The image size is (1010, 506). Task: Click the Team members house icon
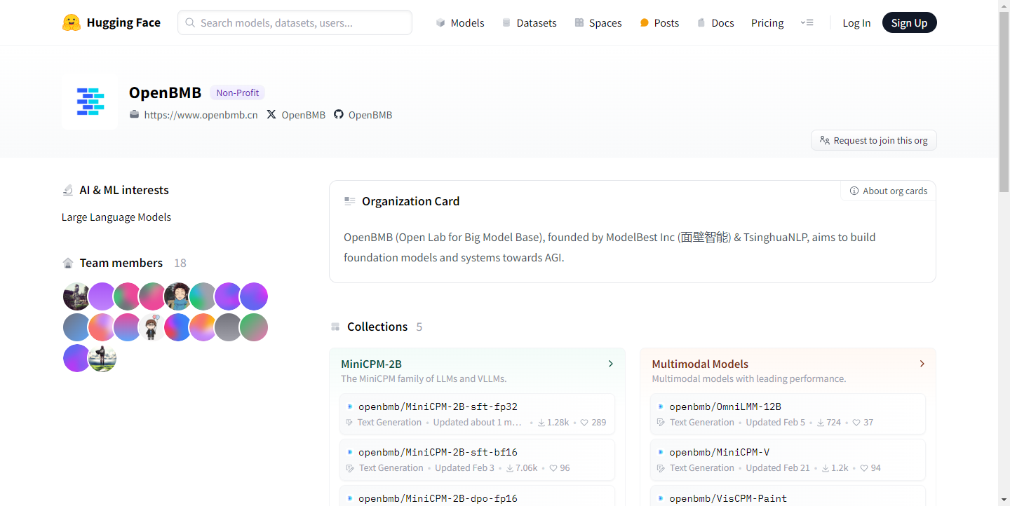68,263
